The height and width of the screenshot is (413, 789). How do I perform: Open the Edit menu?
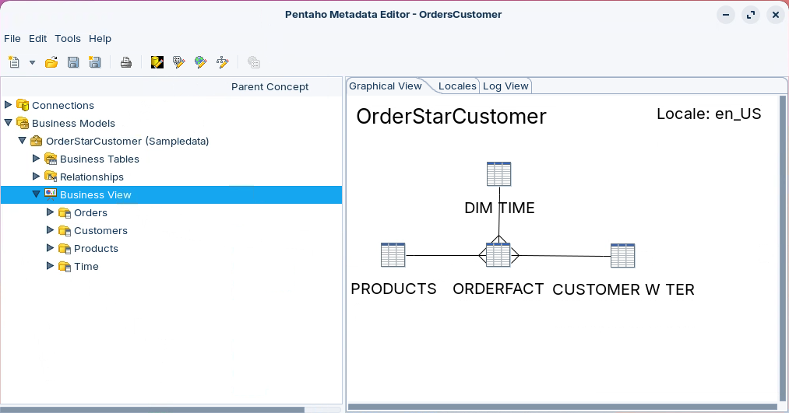coord(38,38)
